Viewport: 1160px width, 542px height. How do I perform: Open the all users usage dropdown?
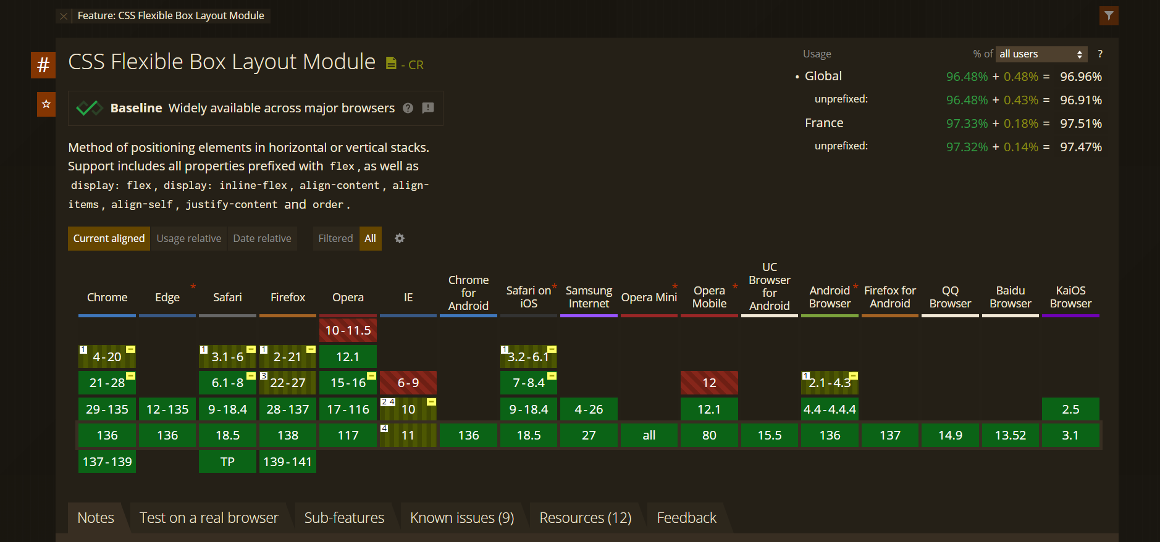click(1041, 54)
